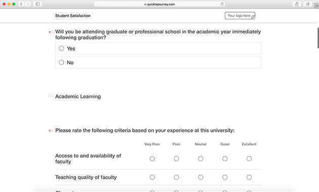The height and width of the screenshot is (192, 319).
Task: Add a new tab with plus icon
Action: (x=317, y=6)
